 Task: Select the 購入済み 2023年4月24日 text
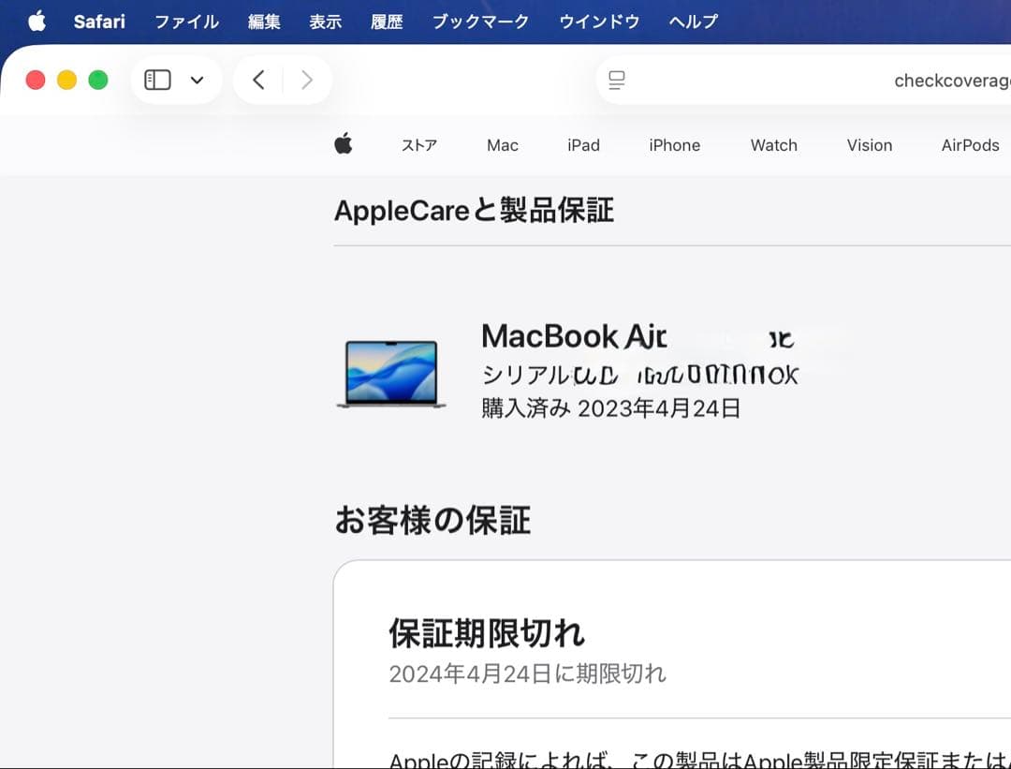coord(610,408)
